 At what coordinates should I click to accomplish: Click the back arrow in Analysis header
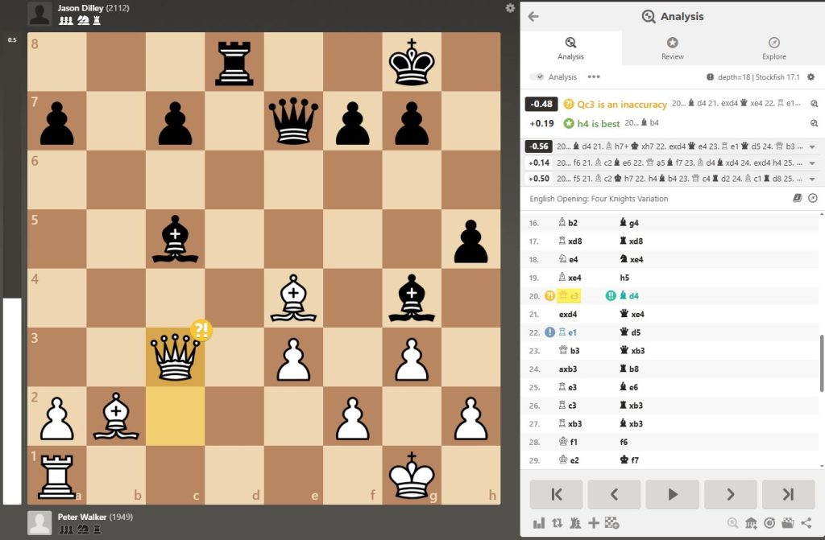(x=533, y=16)
